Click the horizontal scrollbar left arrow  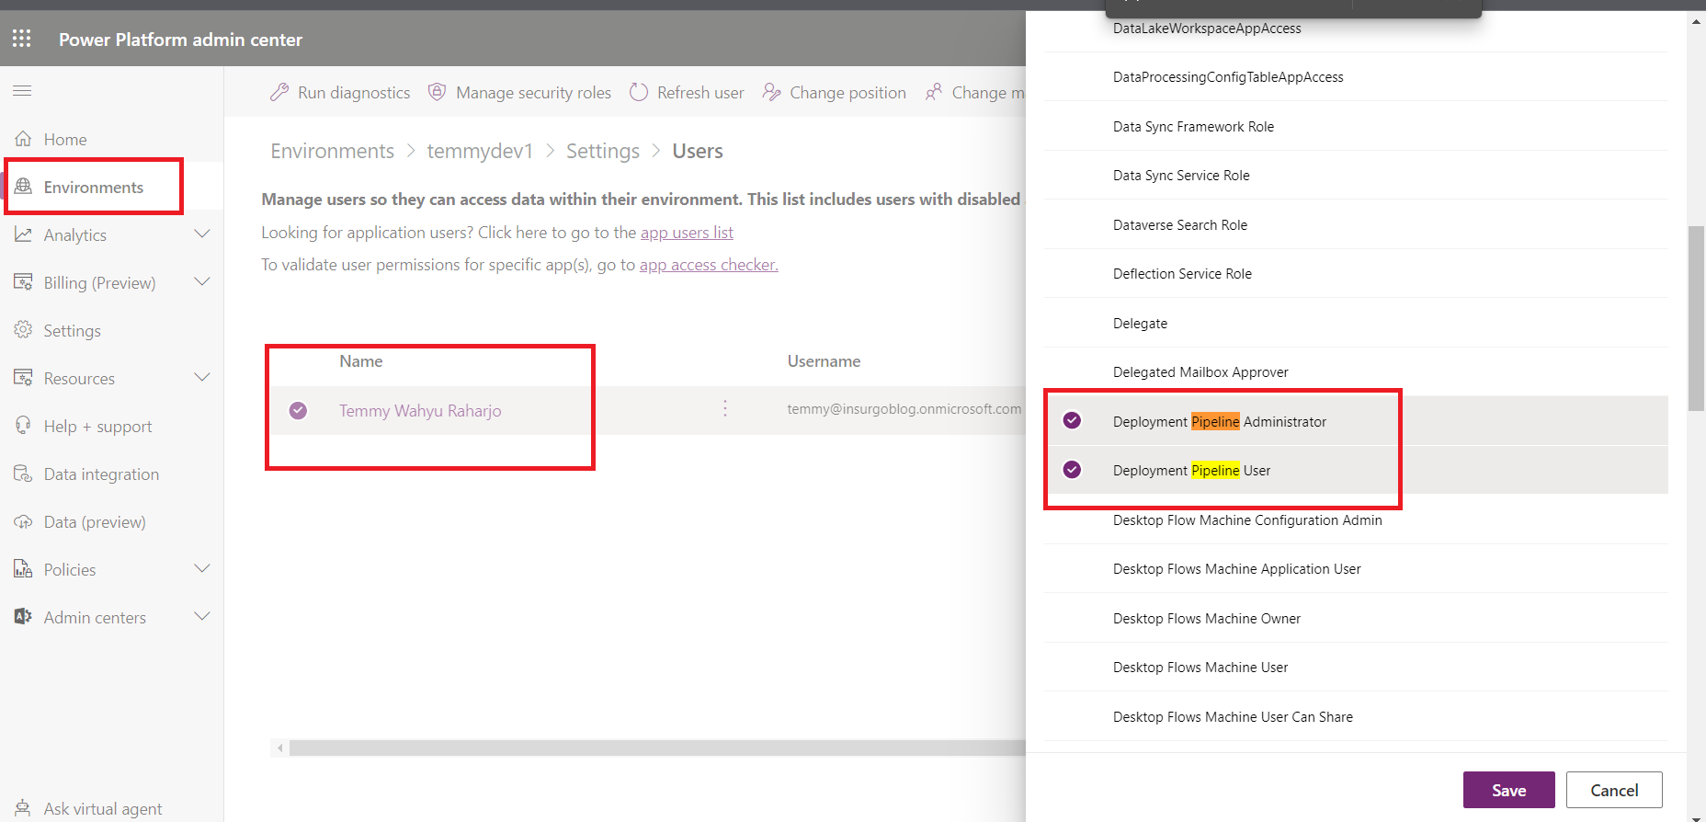tap(279, 748)
